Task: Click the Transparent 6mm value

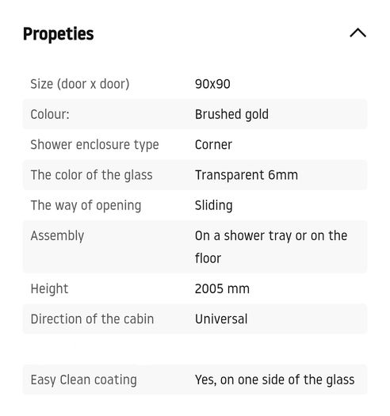Action: tap(247, 175)
